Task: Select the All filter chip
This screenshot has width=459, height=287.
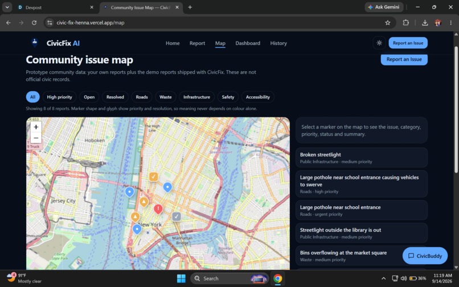Action: 33,97
